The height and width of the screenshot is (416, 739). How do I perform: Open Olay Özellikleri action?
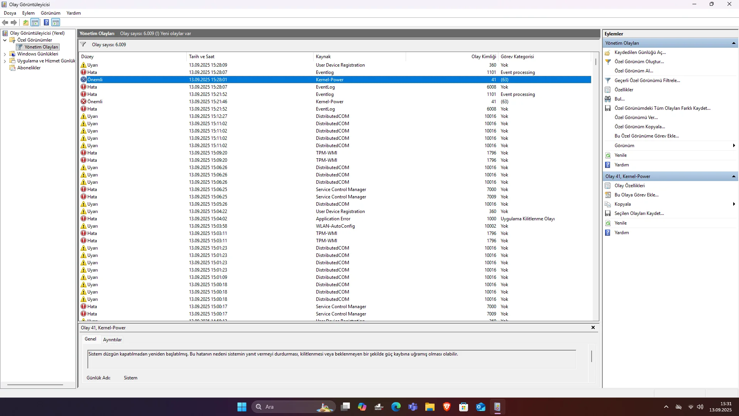(629, 186)
